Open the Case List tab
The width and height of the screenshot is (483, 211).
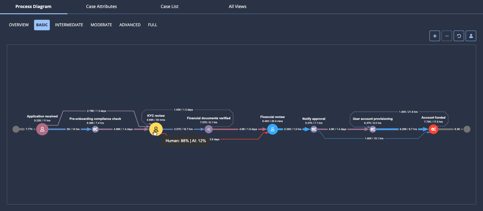click(170, 6)
